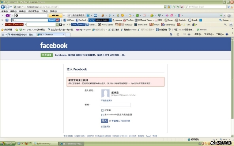Click the English (US) language link
This screenshot has width=234, height=146.
[x=80, y=136]
